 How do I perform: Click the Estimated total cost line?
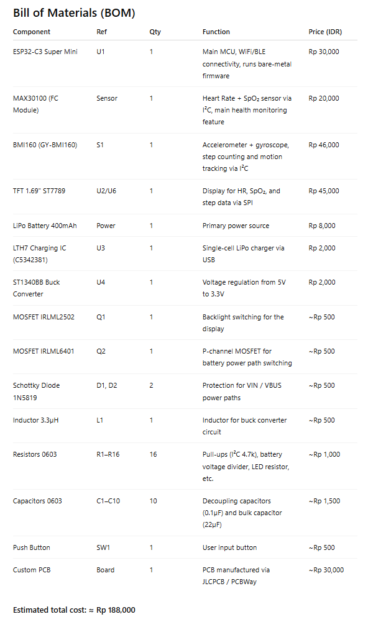click(74, 610)
